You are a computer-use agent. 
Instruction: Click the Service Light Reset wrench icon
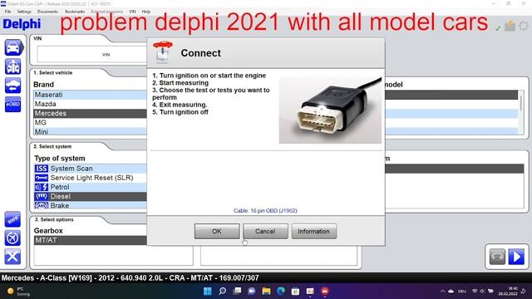[42, 178]
